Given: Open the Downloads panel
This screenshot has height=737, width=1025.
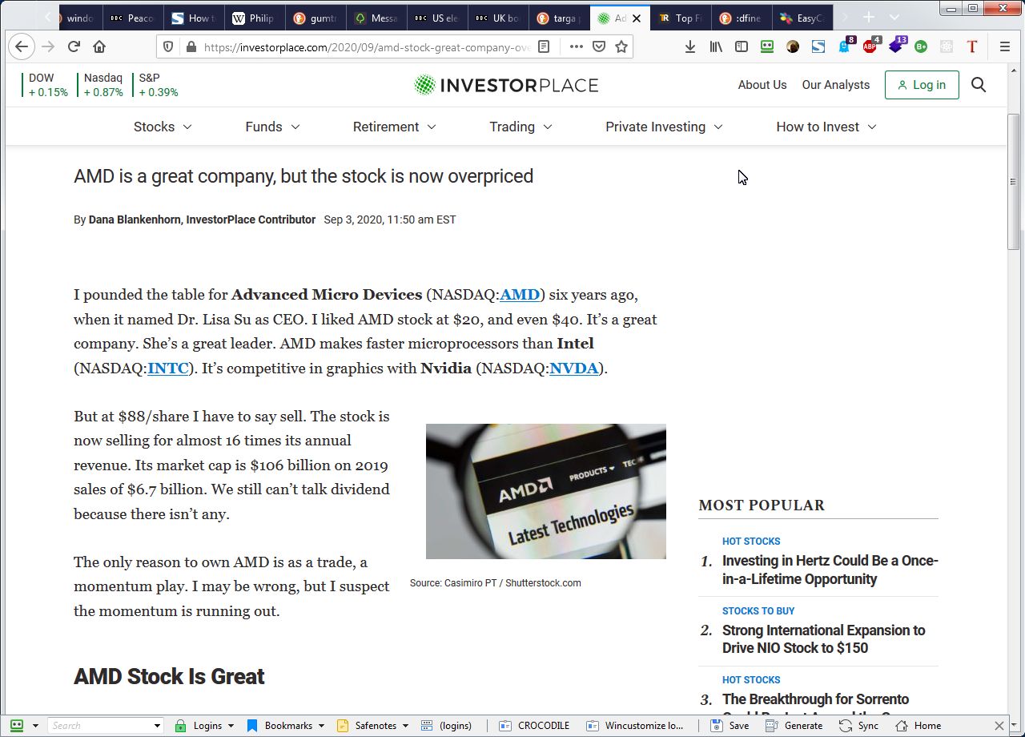Looking at the screenshot, I should 690,46.
